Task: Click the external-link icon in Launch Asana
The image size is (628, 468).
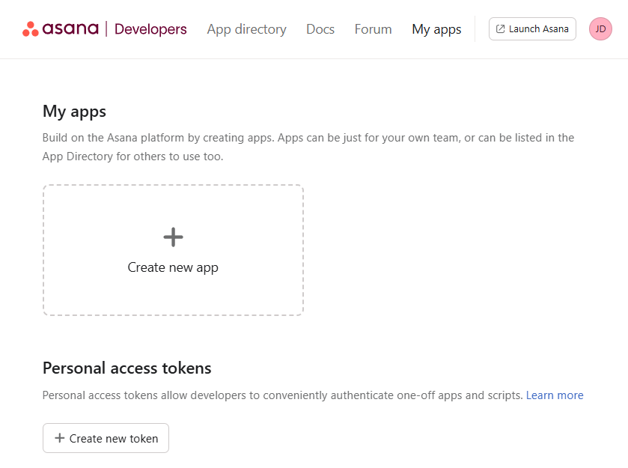Action: pos(501,29)
